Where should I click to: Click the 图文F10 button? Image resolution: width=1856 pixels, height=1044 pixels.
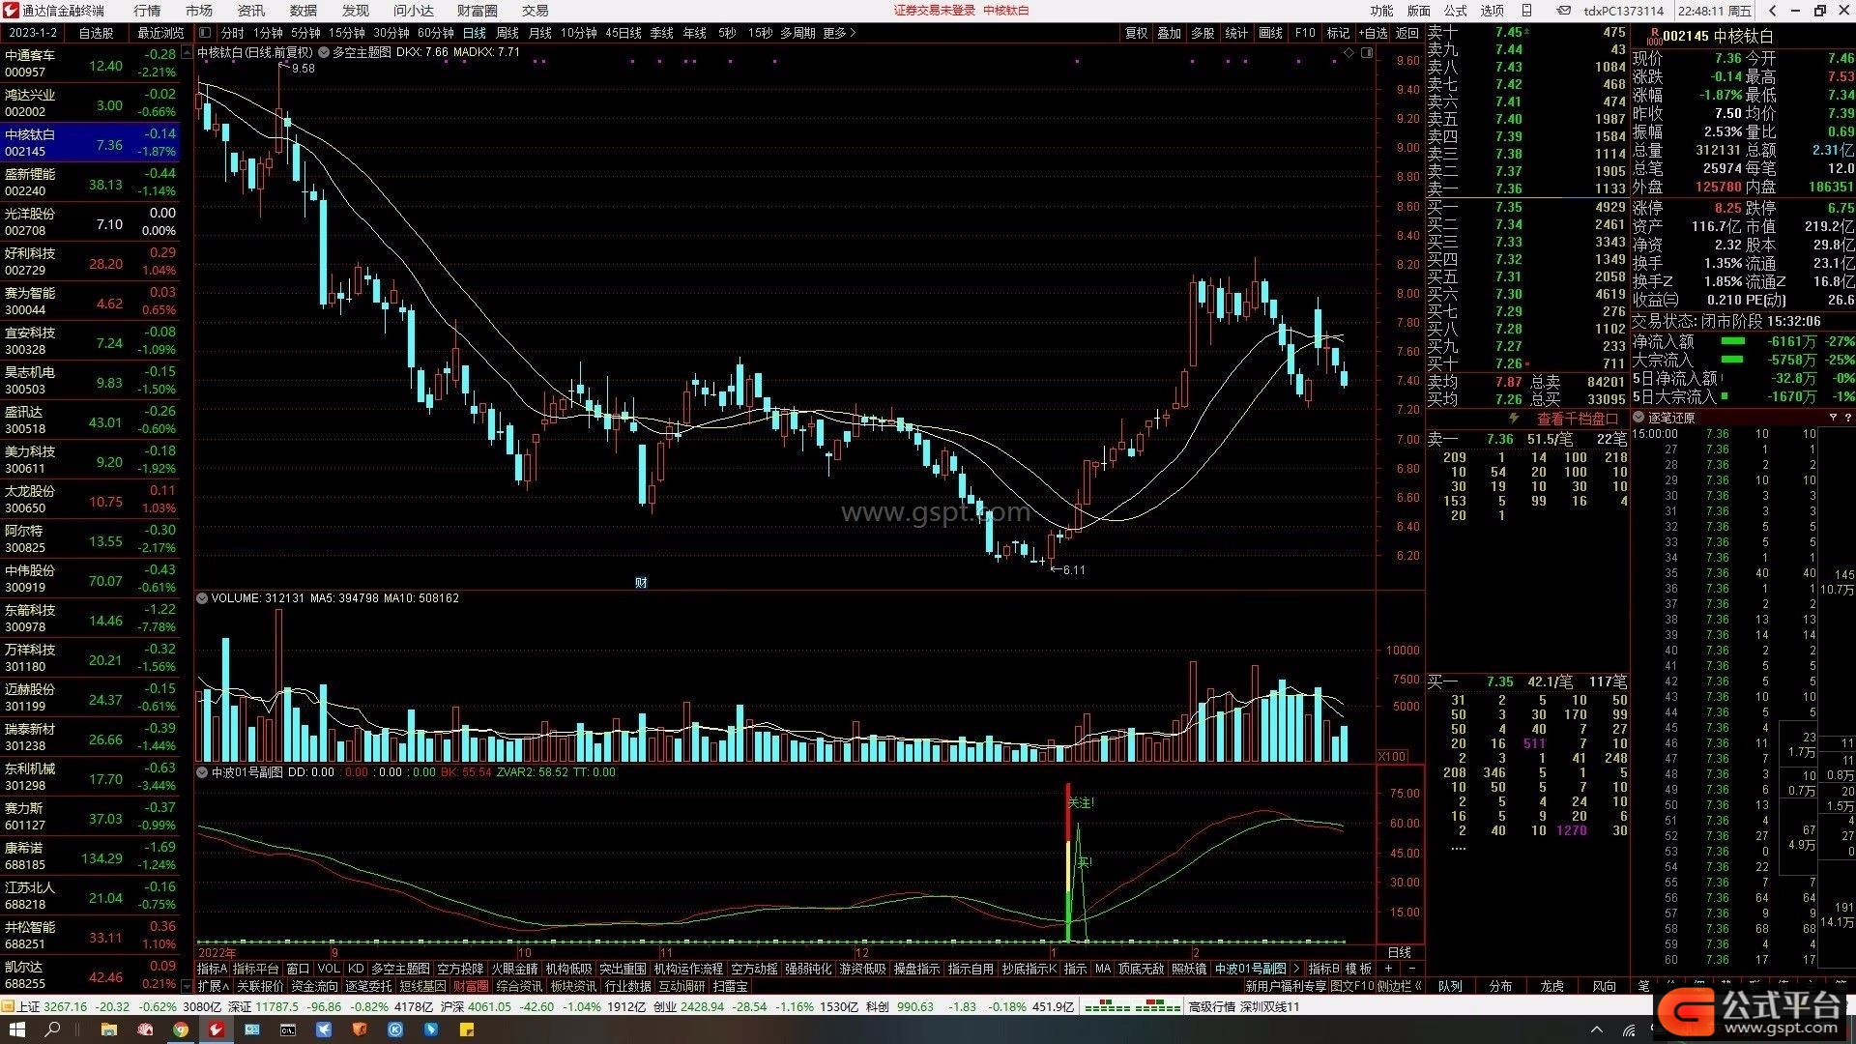pos(1351,986)
